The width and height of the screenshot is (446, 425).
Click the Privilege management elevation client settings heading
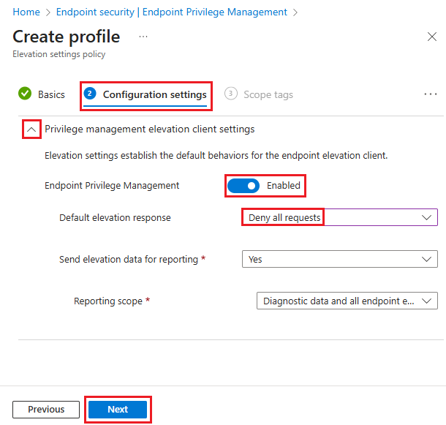(149, 129)
